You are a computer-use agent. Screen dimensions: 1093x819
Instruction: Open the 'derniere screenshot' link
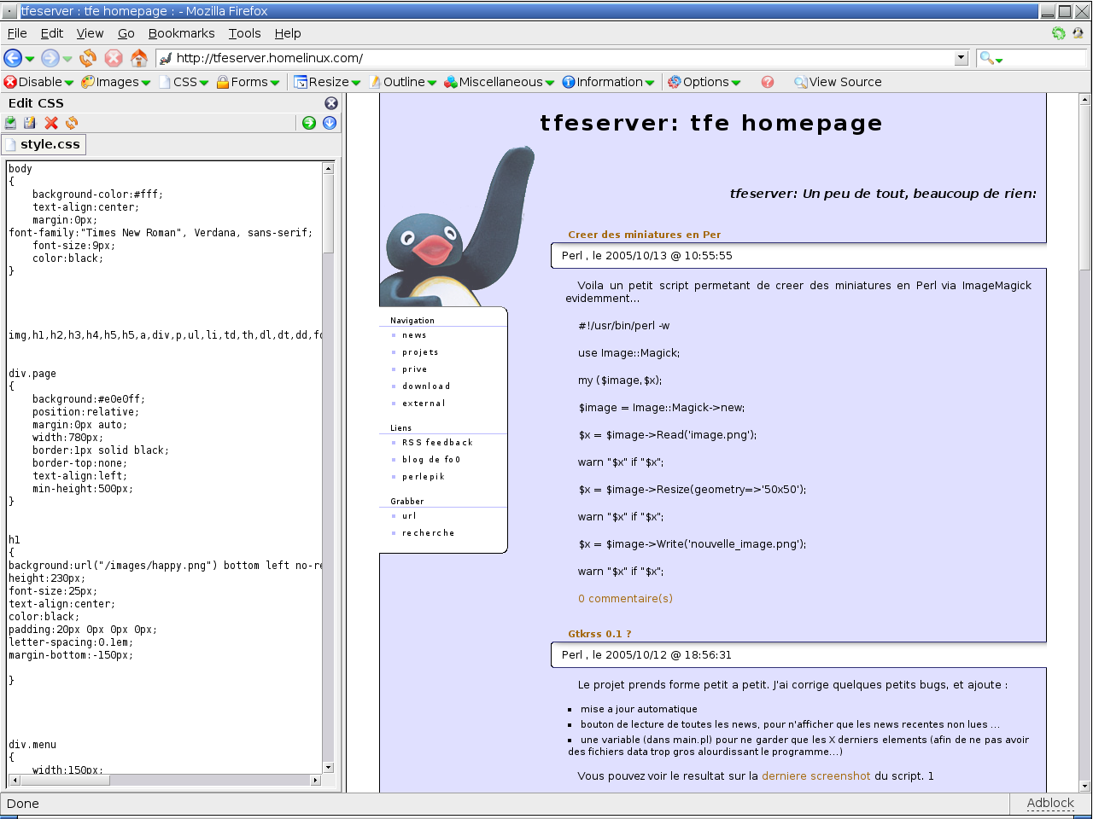pos(816,776)
